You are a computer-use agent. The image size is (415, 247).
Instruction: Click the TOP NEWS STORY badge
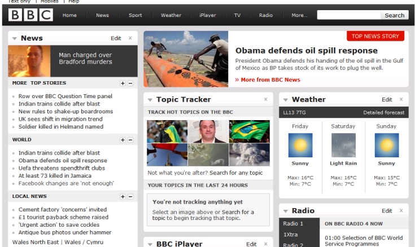(375, 36)
